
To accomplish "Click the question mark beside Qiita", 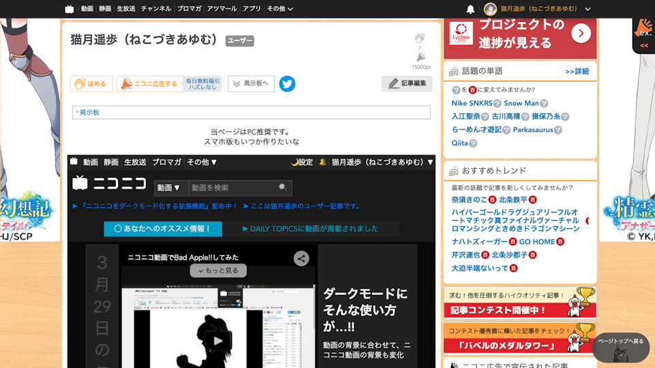I will (473, 144).
